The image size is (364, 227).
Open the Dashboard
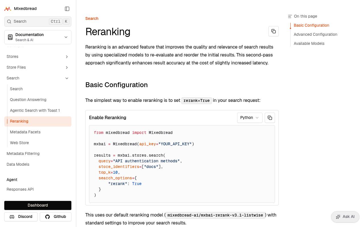(38, 205)
